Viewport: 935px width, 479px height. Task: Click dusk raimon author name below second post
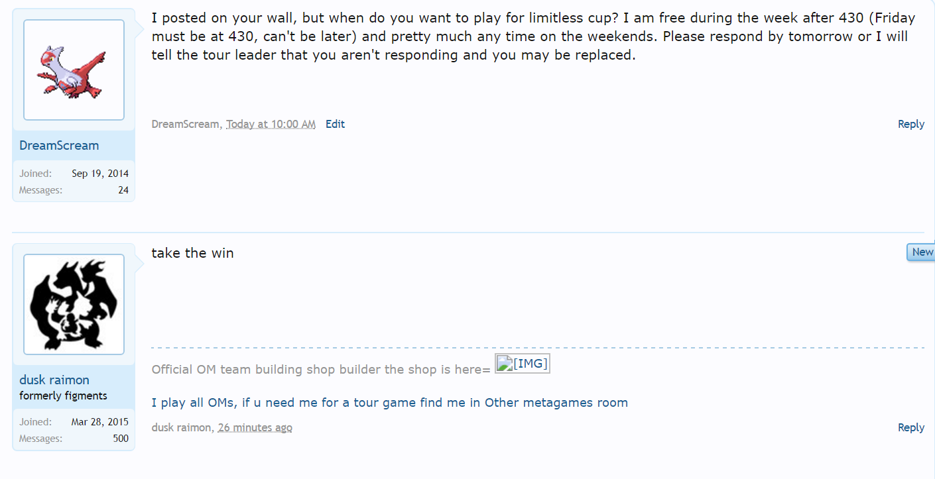pos(181,427)
